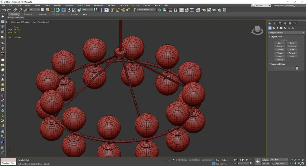Image resolution: width=306 pixels, height=166 pixels.
Task: Click the Go to End button
Action: pos(251,160)
